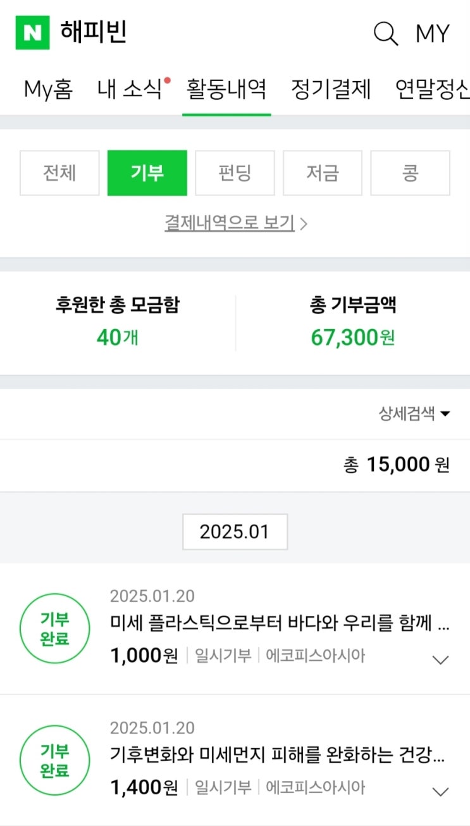Open the 미세 플라스틱으로부터 바다와 donation title

tap(279, 624)
